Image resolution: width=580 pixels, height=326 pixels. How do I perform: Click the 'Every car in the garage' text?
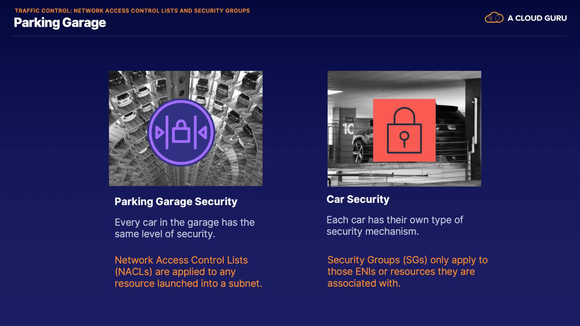(x=184, y=228)
